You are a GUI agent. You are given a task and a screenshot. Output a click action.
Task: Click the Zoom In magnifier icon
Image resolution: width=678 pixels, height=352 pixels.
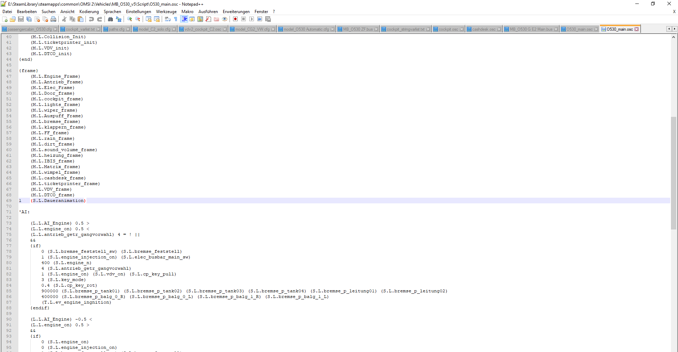click(x=130, y=19)
